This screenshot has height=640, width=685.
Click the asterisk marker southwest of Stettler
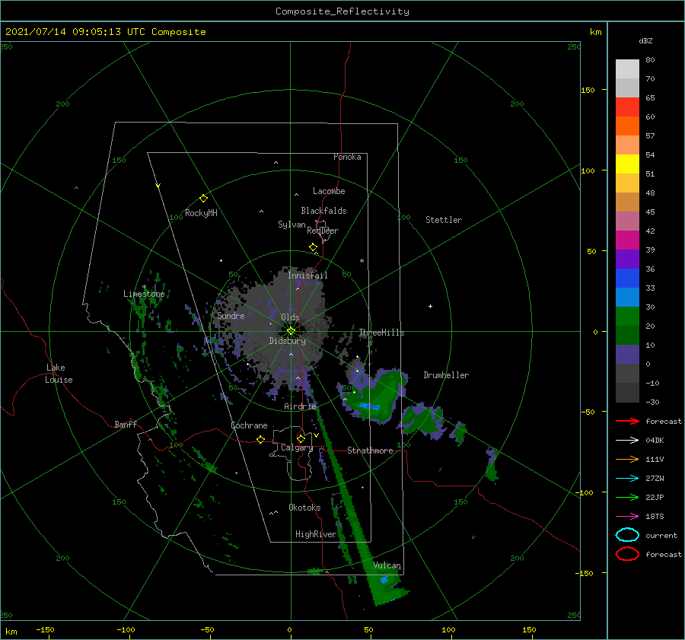point(362,261)
